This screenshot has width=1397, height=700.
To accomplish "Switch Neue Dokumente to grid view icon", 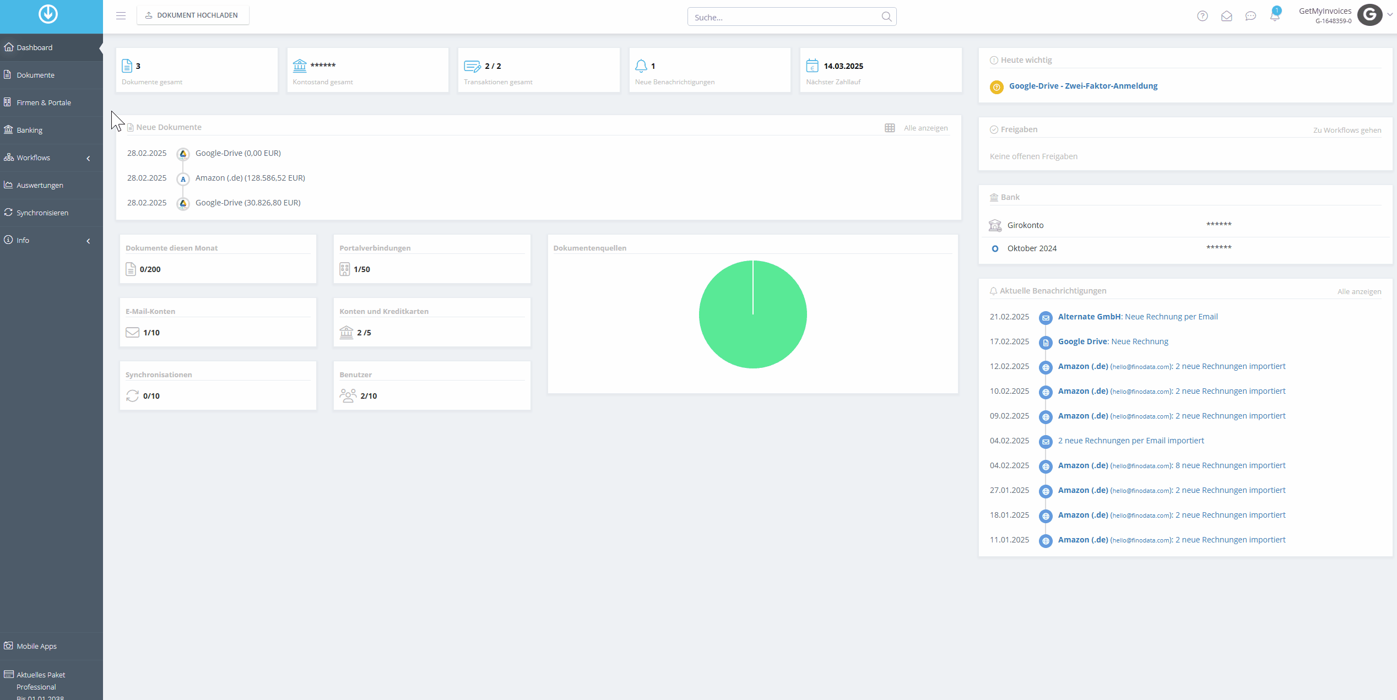I will click(890, 128).
